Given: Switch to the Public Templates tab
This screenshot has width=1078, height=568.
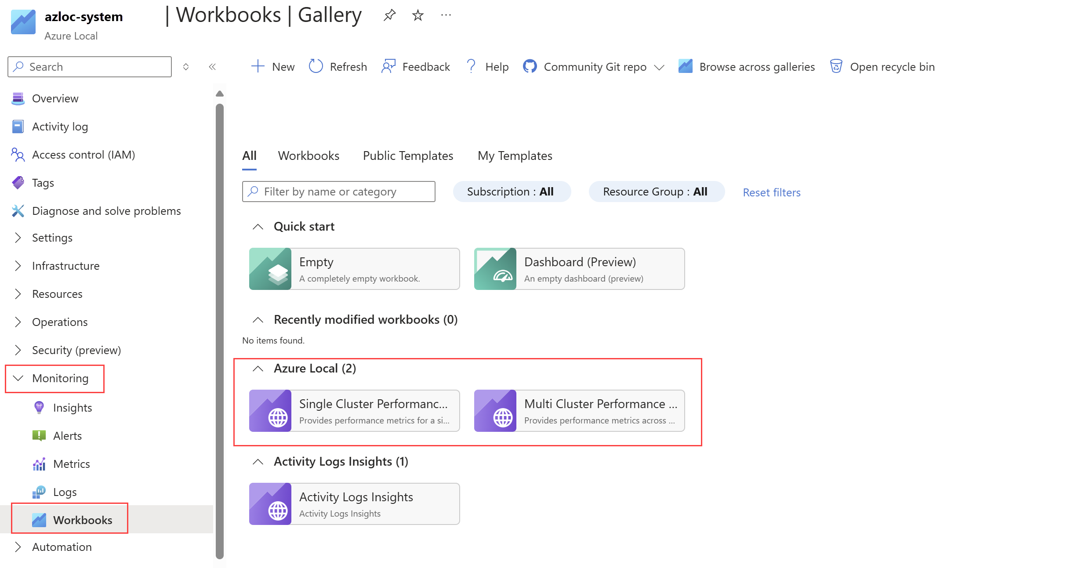Looking at the screenshot, I should pyautogui.click(x=407, y=156).
